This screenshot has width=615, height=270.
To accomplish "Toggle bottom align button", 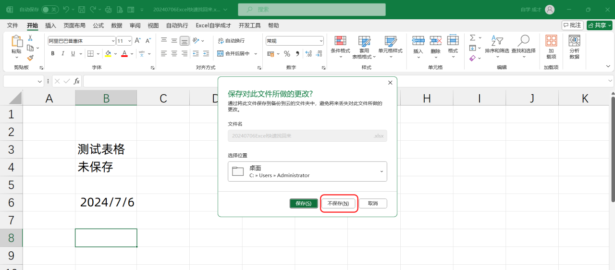I will point(184,41).
